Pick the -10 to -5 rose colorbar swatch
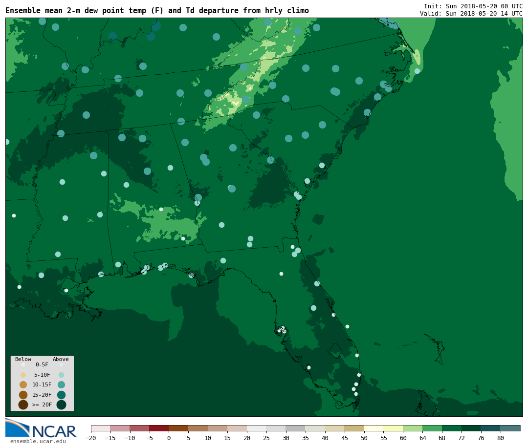The width and height of the screenshot is (528, 447). click(x=140, y=428)
